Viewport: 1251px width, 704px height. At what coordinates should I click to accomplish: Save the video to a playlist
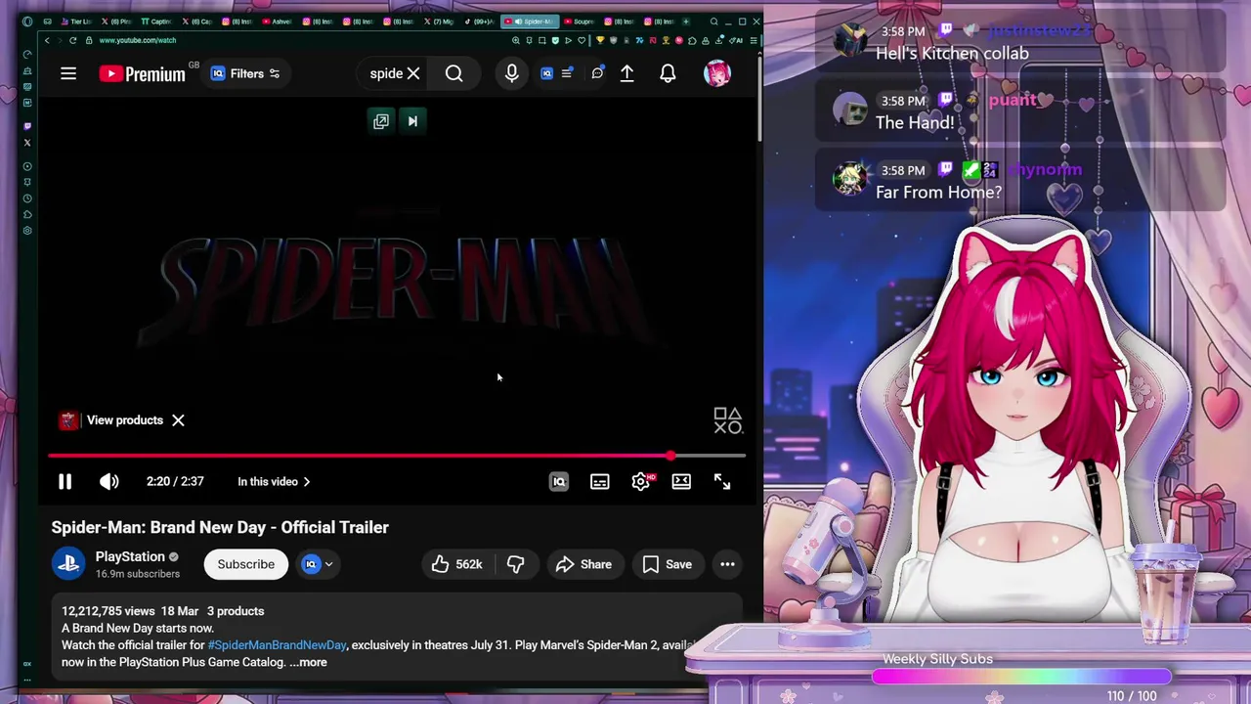668,564
